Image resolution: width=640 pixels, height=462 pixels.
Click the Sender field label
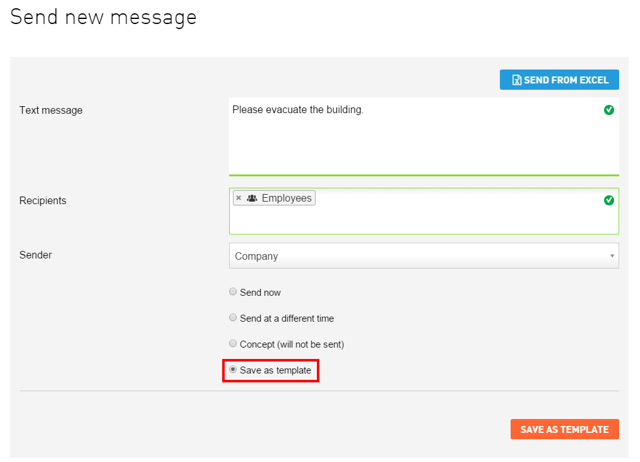(x=35, y=255)
